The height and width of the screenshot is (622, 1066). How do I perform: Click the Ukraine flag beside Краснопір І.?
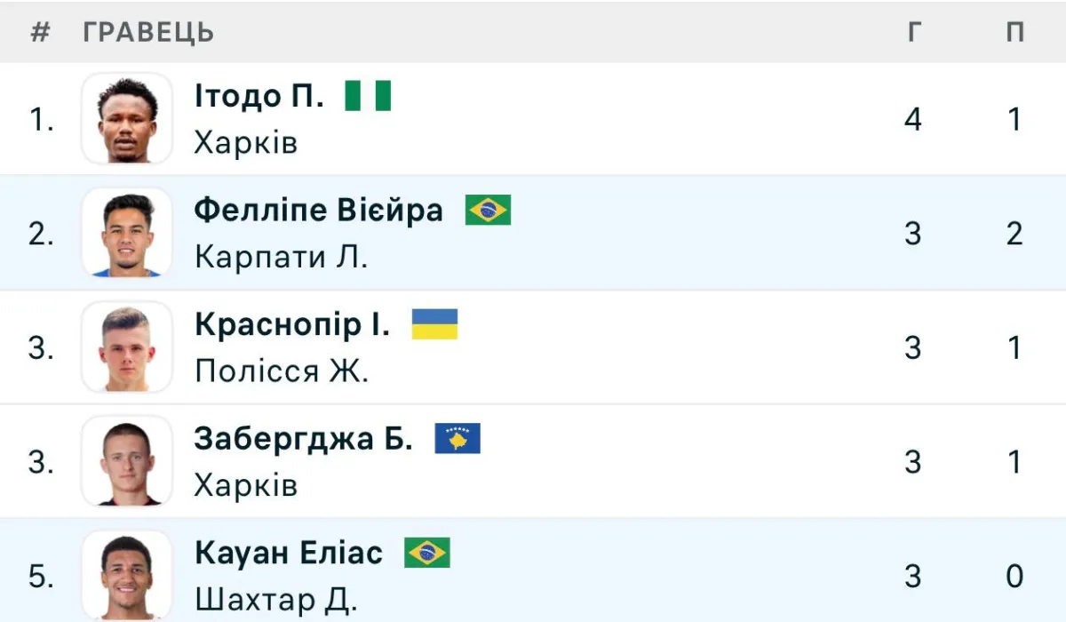click(x=434, y=324)
